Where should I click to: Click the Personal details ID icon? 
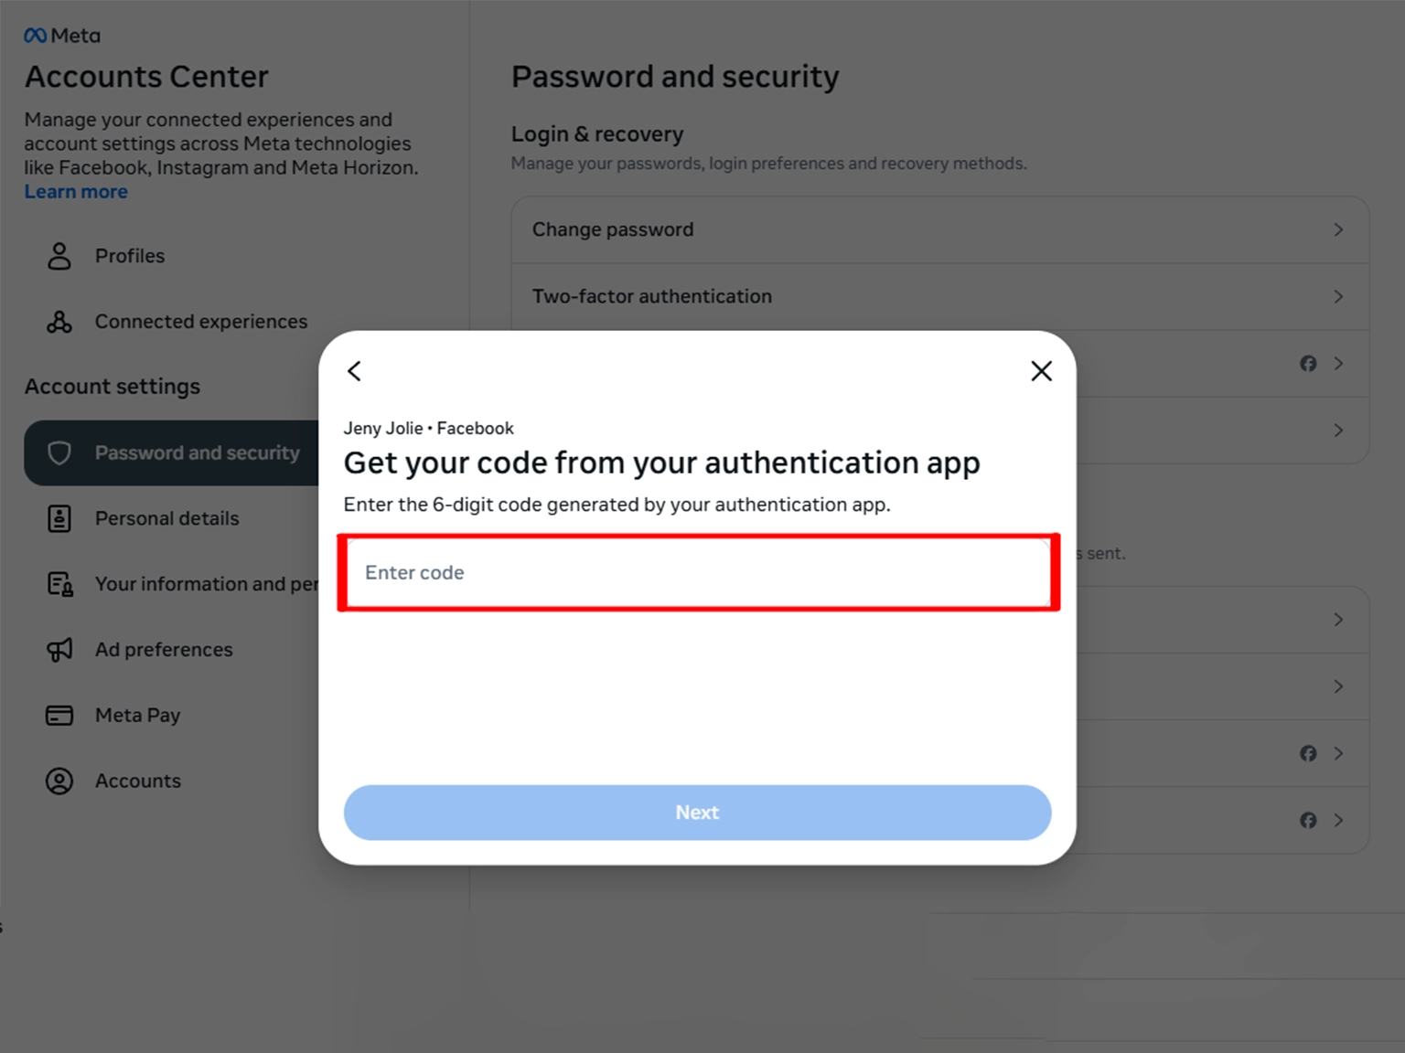pyautogui.click(x=59, y=518)
